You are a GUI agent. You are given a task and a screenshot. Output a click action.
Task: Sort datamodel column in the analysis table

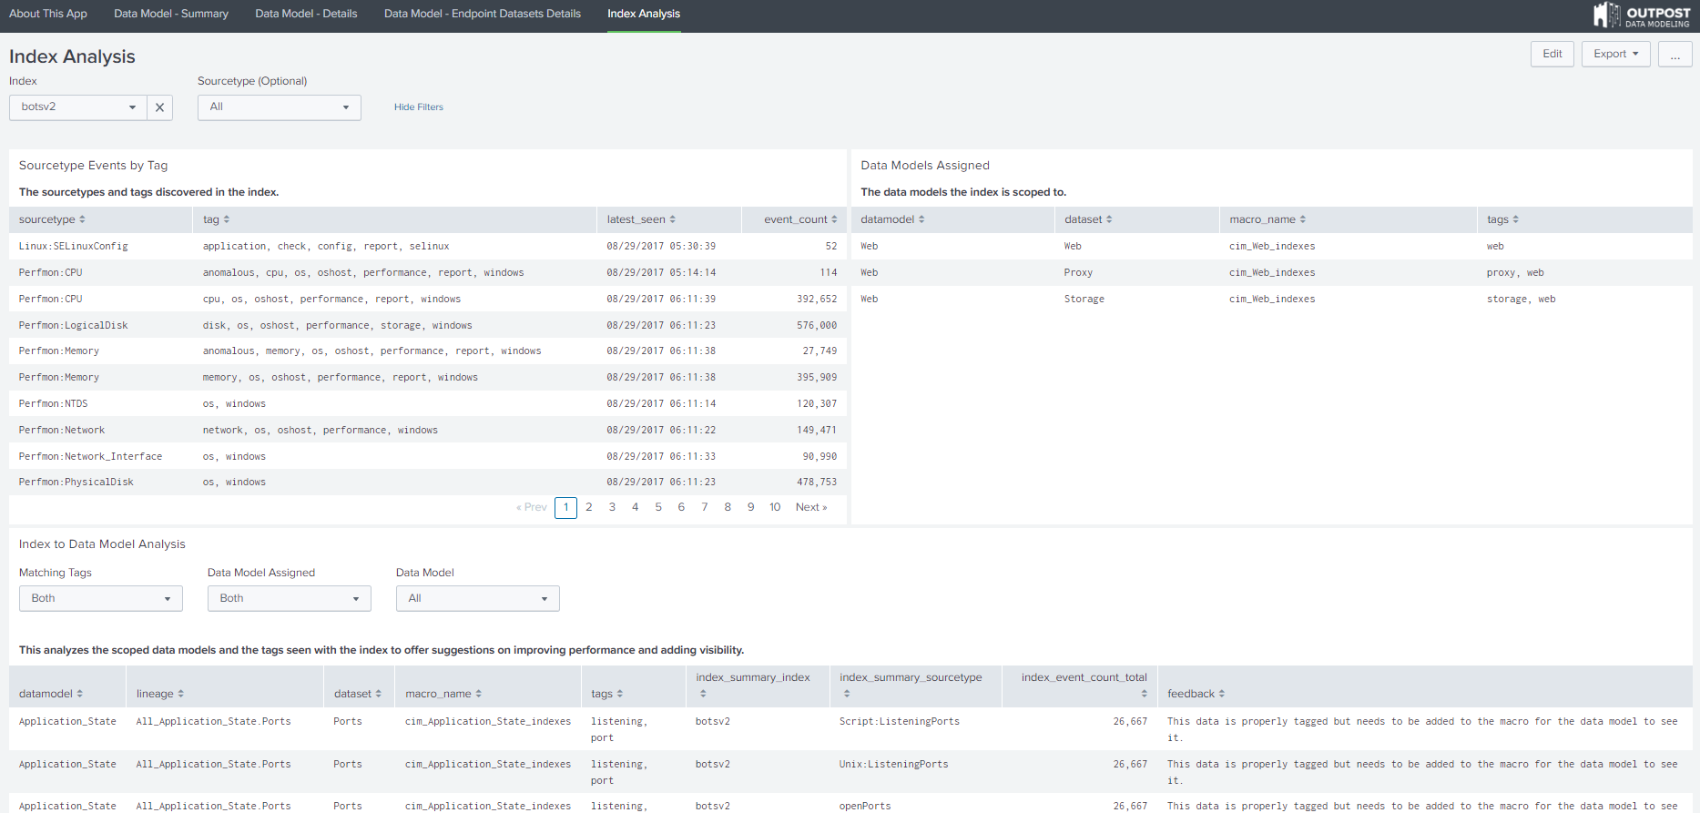click(x=51, y=694)
